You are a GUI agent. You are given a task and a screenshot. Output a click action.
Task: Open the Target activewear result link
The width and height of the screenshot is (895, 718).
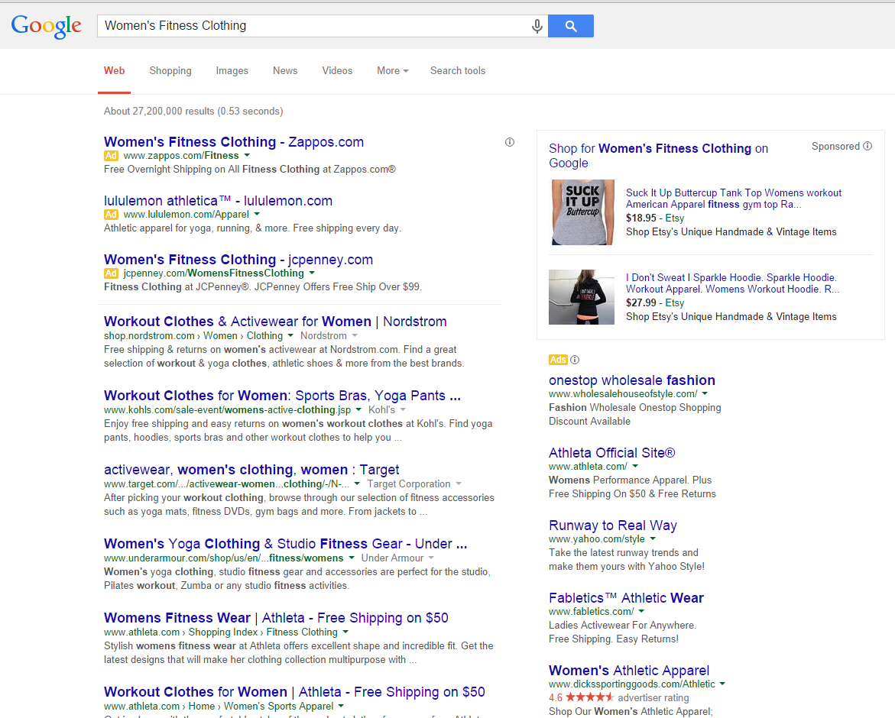coord(251,470)
